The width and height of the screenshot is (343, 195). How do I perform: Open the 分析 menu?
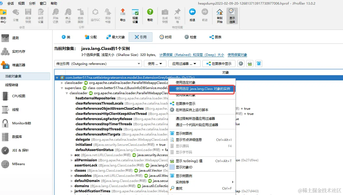point(32,4)
